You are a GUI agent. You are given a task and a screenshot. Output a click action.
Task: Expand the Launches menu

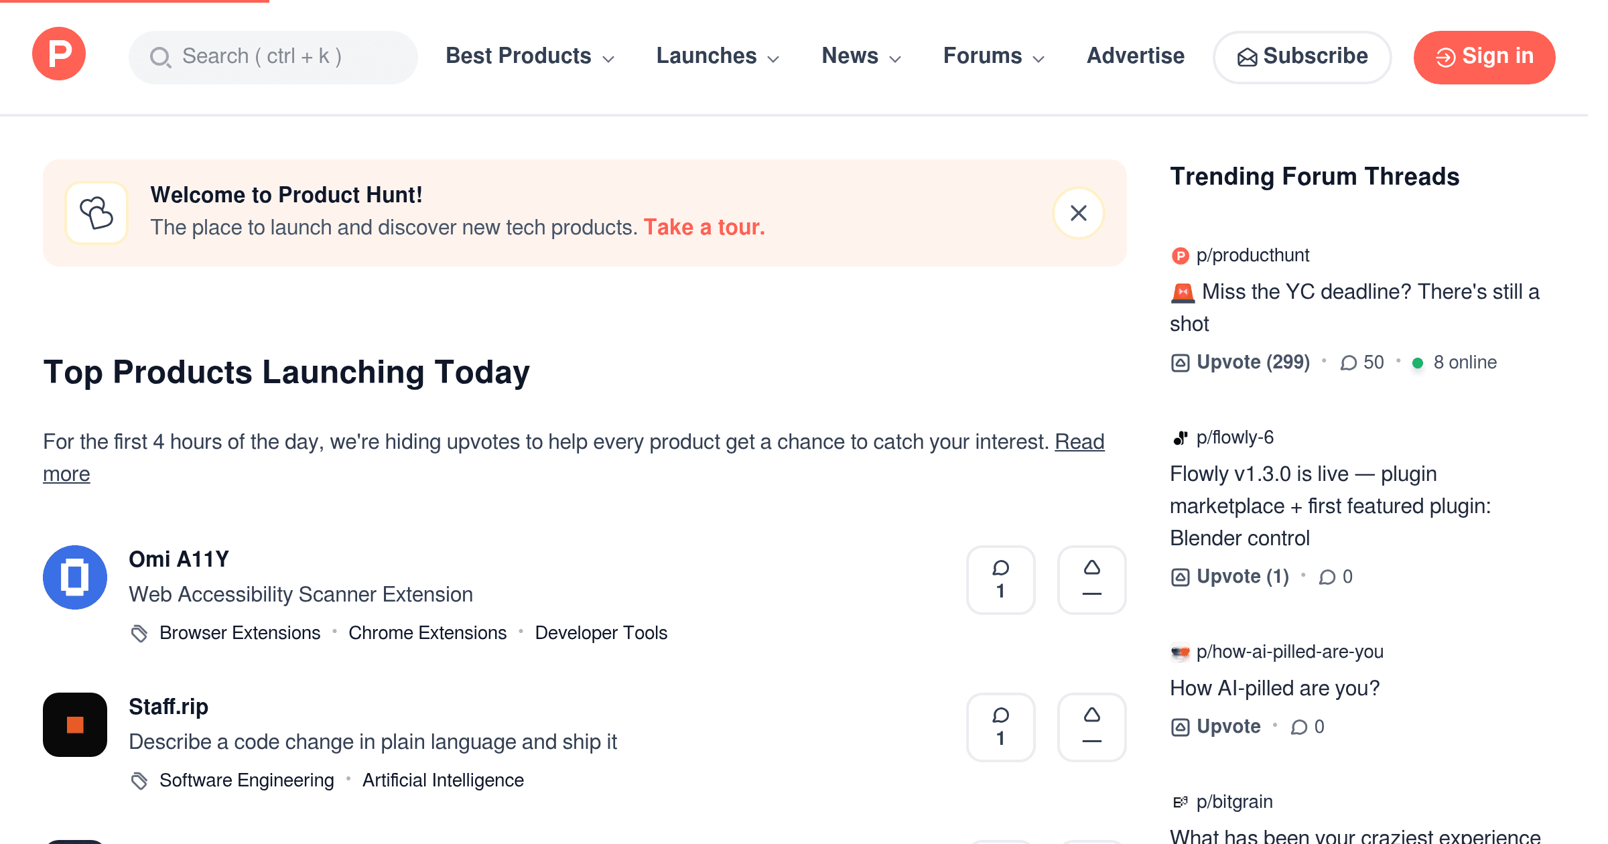tap(718, 56)
